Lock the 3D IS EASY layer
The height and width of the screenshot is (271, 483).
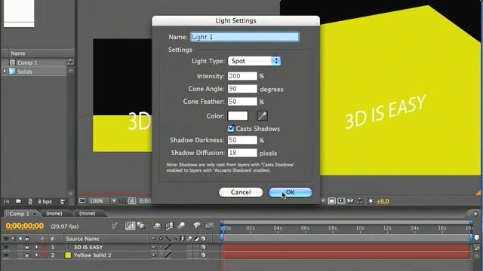tap(27, 247)
